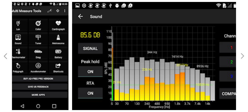
Task: Tap the picture notification icon in status bar
Action: (77, 6)
